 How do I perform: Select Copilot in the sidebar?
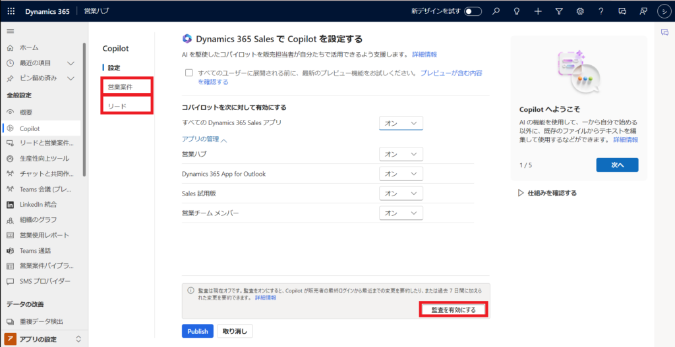pos(42,128)
